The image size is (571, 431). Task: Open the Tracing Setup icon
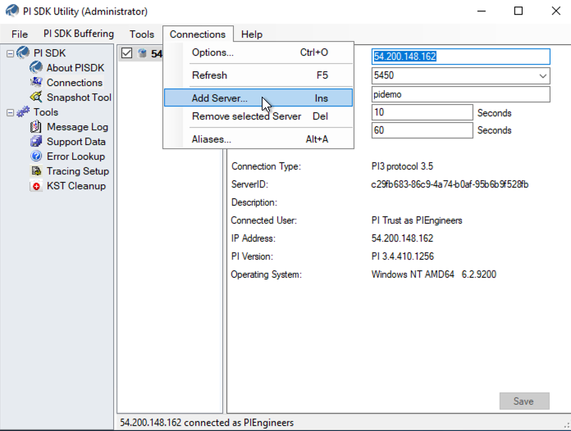coord(36,171)
